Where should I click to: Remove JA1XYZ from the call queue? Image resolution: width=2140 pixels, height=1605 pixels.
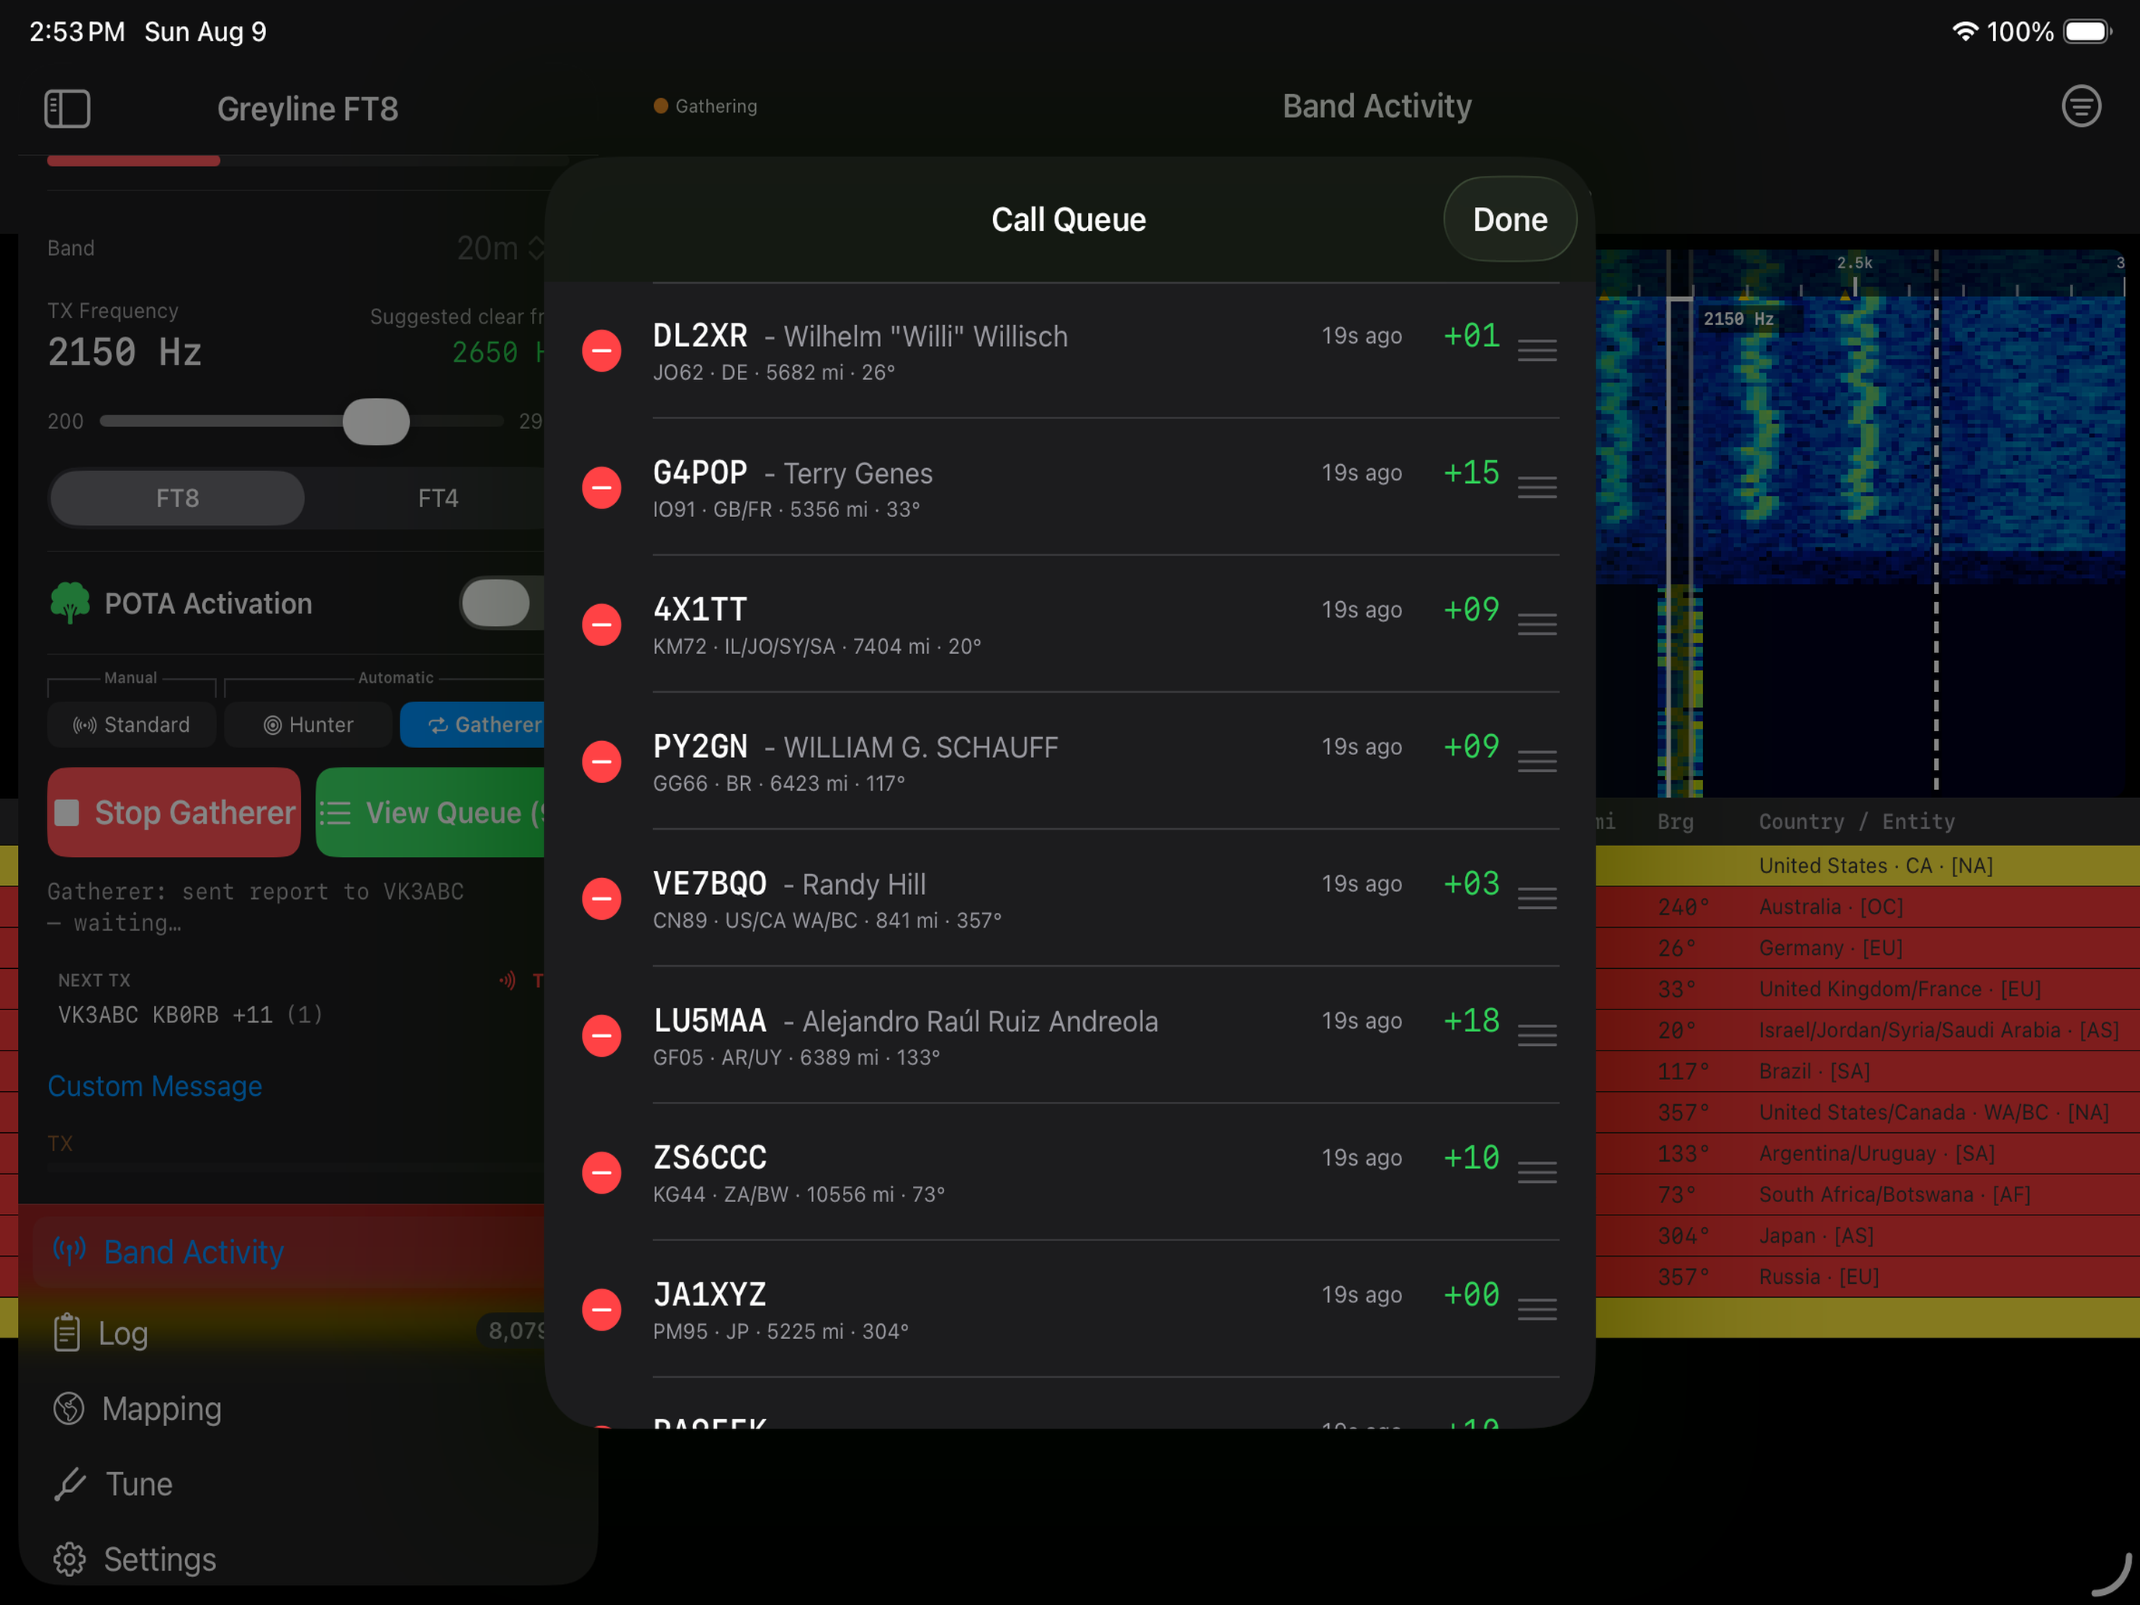pyautogui.click(x=601, y=1310)
